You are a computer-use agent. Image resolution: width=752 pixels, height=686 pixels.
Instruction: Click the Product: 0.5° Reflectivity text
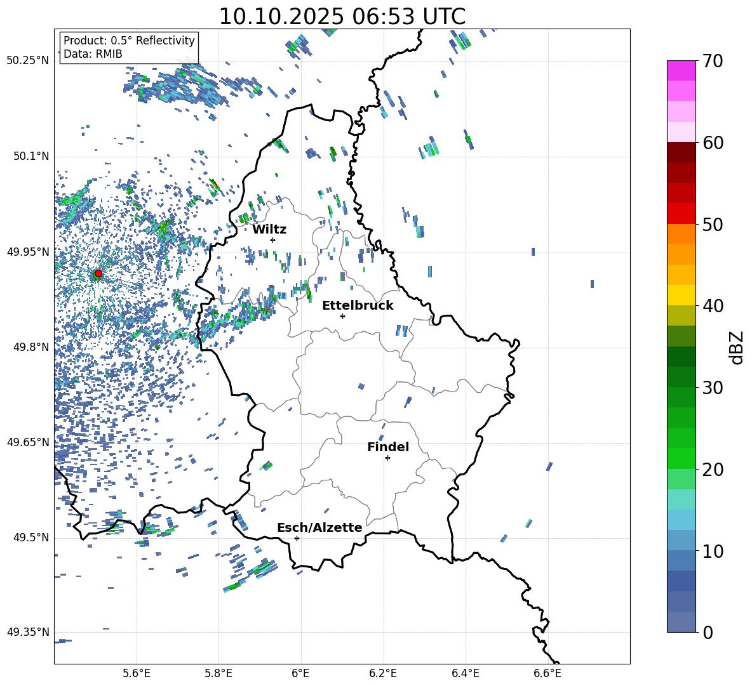(x=129, y=41)
